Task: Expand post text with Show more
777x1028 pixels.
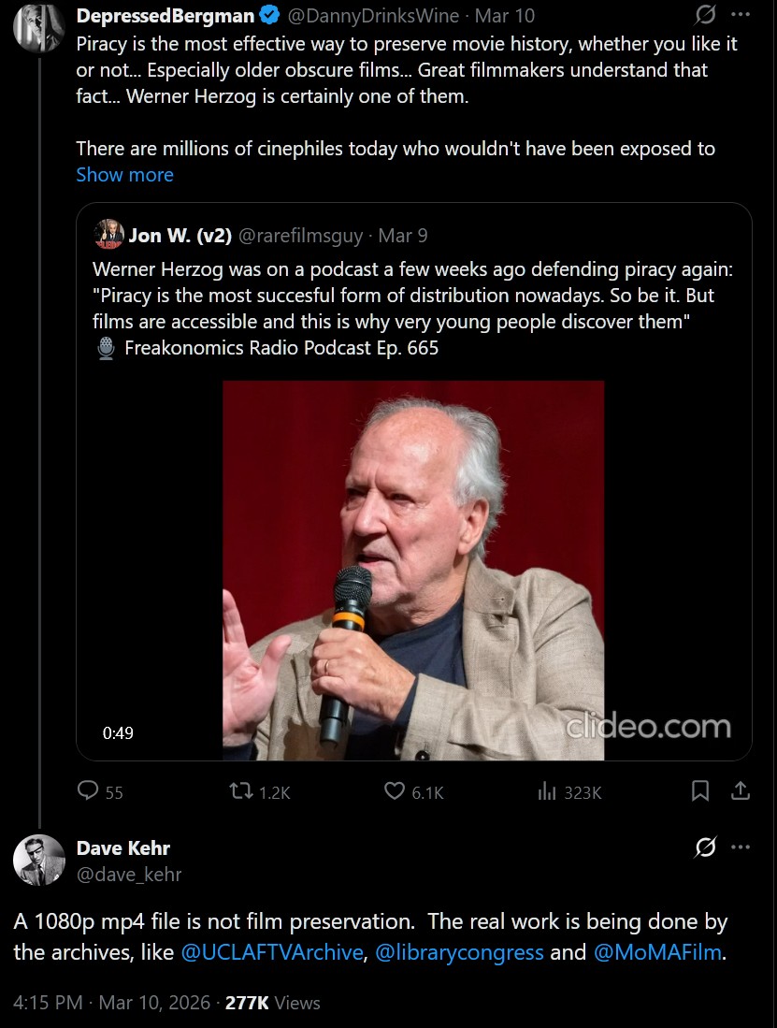Action: (x=124, y=175)
